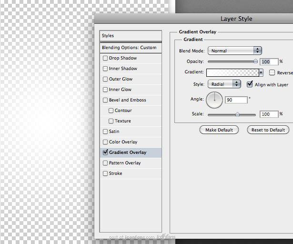The width and height of the screenshot is (293, 244).
Task: Select the Satin label
Action: click(114, 132)
